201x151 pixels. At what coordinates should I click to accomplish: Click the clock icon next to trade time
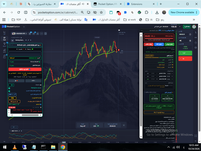click(x=190, y=35)
